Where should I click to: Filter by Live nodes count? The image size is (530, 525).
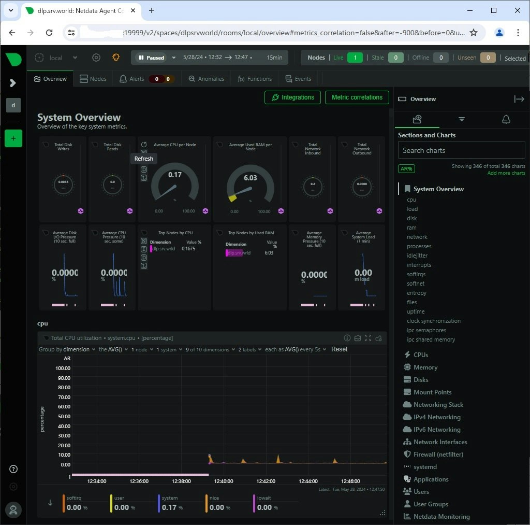pos(355,58)
